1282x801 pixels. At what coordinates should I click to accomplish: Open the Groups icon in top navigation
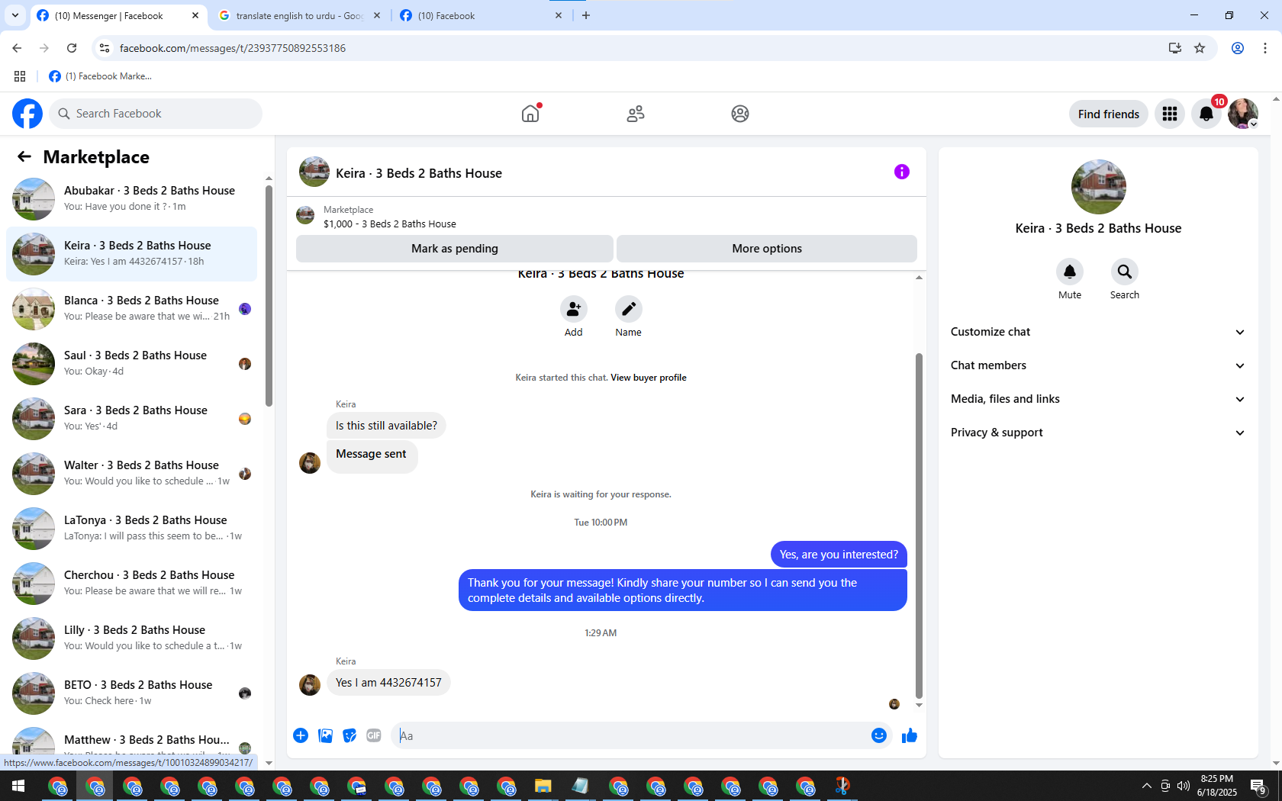click(x=740, y=114)
